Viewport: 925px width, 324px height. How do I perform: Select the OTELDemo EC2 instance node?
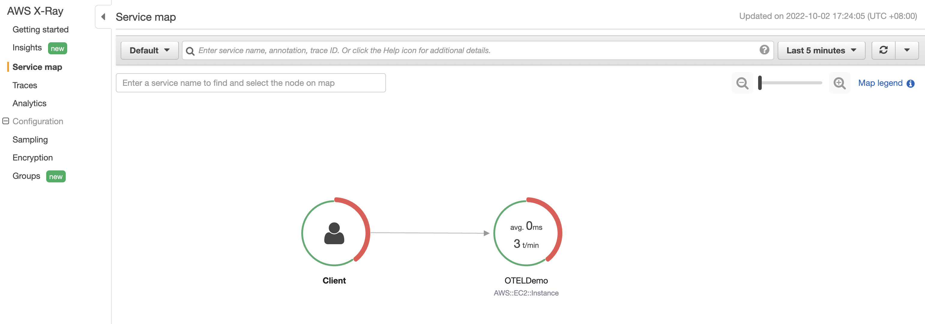coord(526,233)
